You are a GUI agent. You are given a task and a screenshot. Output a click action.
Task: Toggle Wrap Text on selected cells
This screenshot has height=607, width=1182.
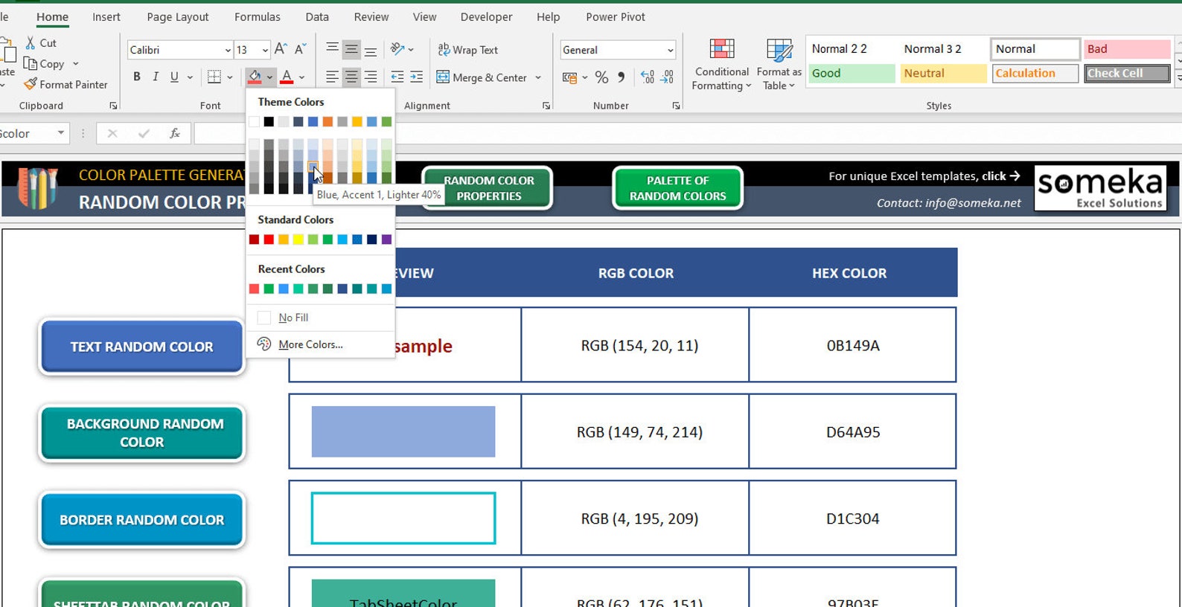[467, 50]
